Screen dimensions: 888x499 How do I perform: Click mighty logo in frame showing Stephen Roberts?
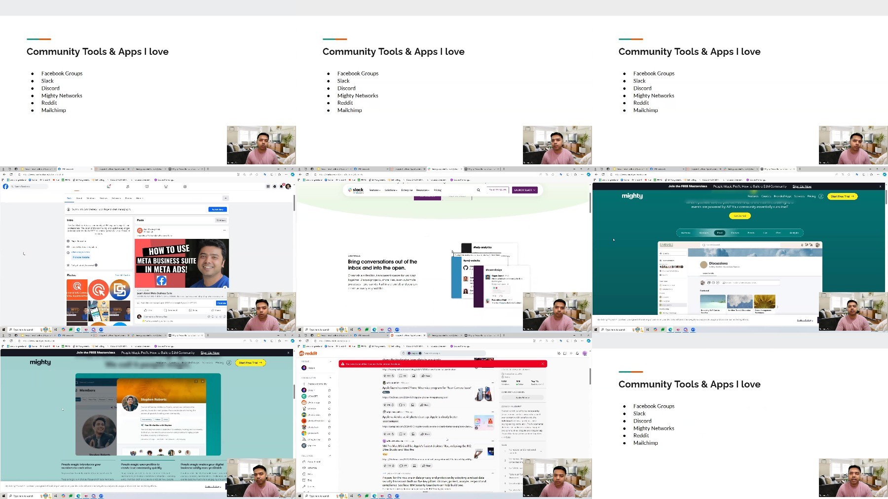click(40, 362)
